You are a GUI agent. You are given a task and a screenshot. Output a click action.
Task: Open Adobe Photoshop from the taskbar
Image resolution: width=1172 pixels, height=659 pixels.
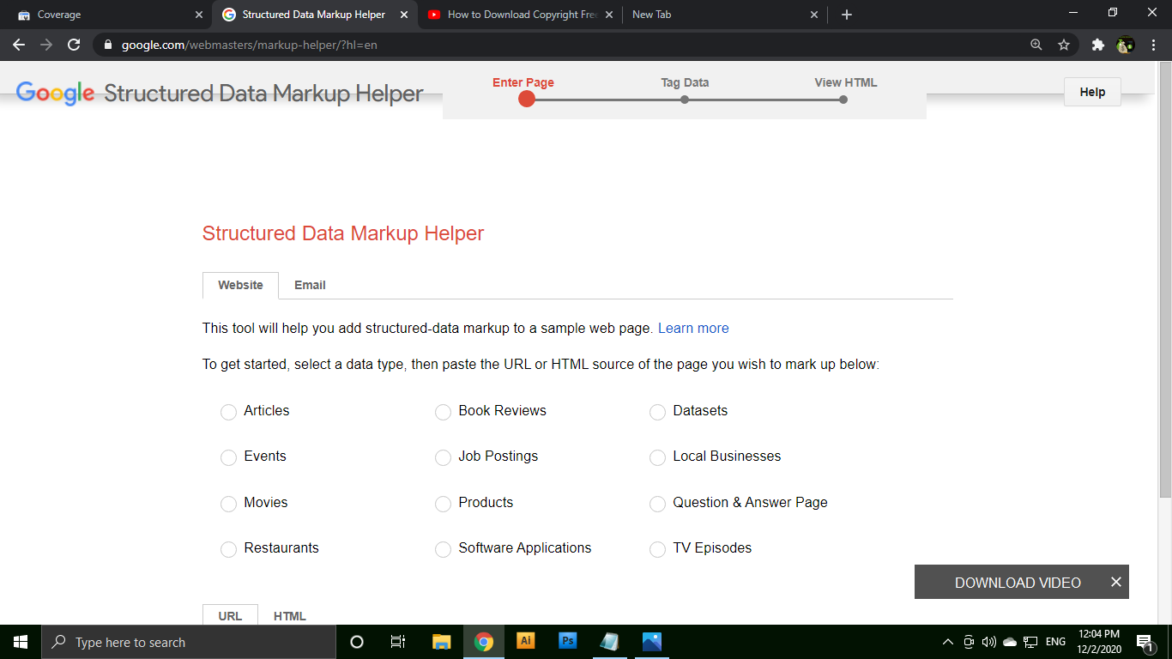click(567, 641)
